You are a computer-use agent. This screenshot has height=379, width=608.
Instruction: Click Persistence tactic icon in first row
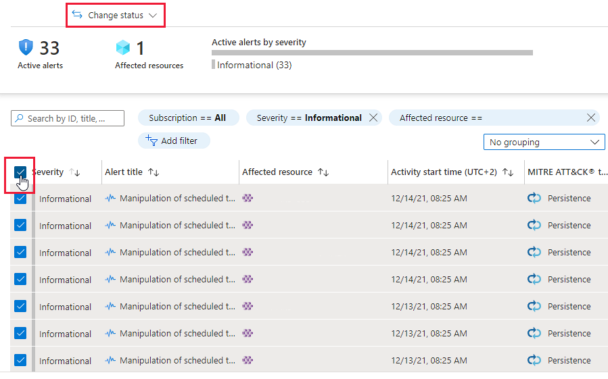click(x=534, y=199)
